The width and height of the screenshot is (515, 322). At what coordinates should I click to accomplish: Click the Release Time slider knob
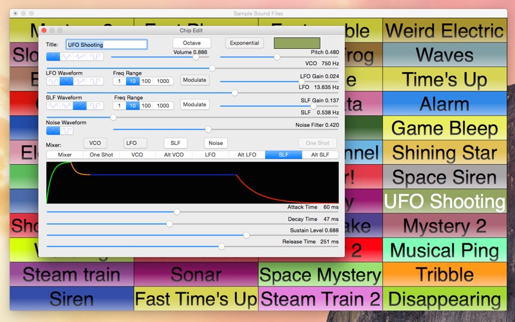[221, 247]
